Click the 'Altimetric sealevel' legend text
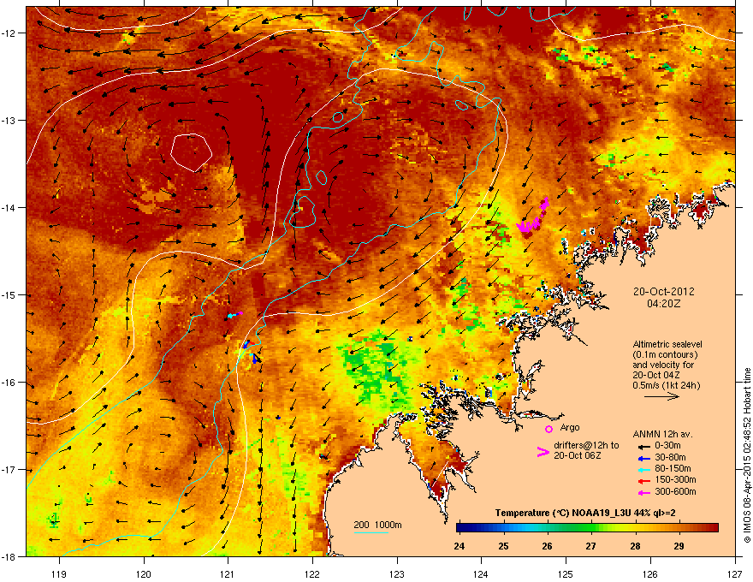 click(667, 344)
